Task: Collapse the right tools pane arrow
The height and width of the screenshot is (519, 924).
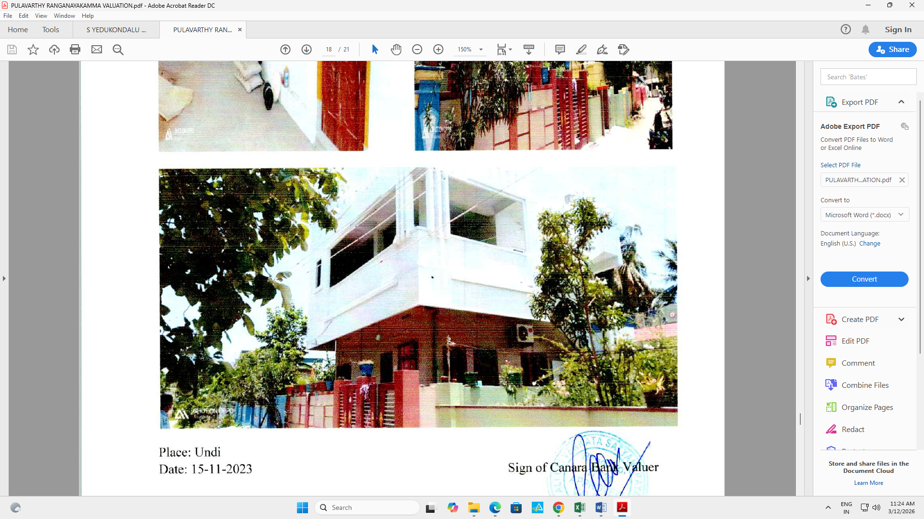Action: point(808,279)
